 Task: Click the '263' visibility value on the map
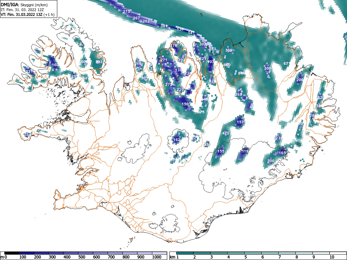(x=238, y=94)
